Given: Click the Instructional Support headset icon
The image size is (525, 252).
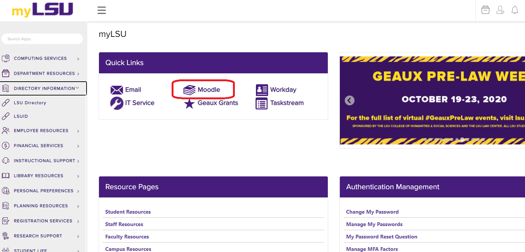Looking at the screenshot, I should tap(6, 161).
